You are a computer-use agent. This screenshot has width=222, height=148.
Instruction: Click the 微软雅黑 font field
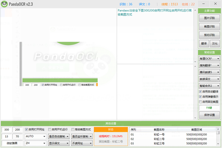(x=12, y=143)
